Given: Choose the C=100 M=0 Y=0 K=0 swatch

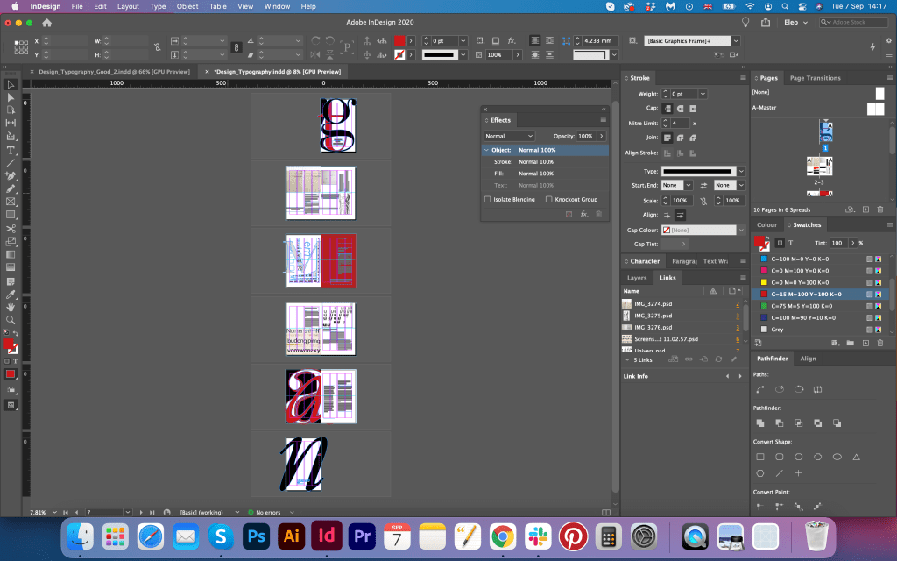Looking at the screenshot, I should 800,259.
